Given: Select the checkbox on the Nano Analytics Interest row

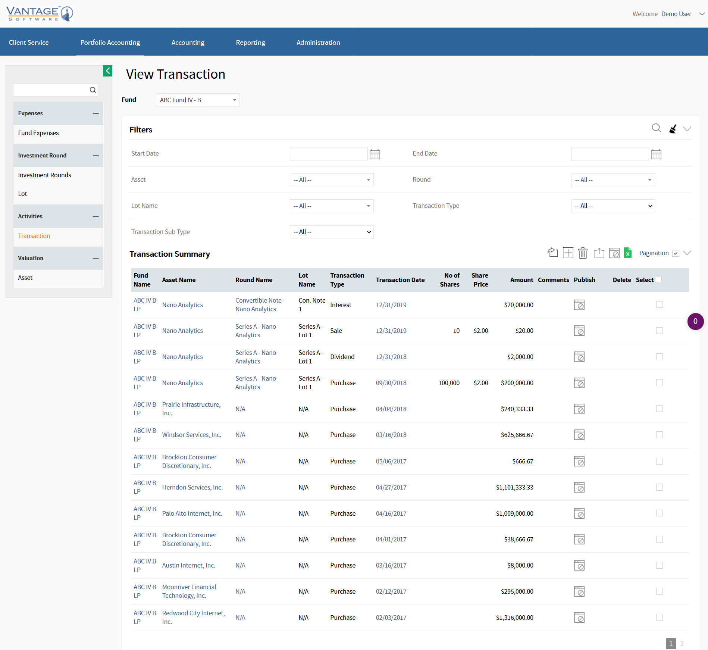Looking at the screenshot, I should pos(660,304).
